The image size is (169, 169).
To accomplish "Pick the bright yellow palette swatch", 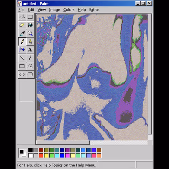I will click(x=46, y=155).
